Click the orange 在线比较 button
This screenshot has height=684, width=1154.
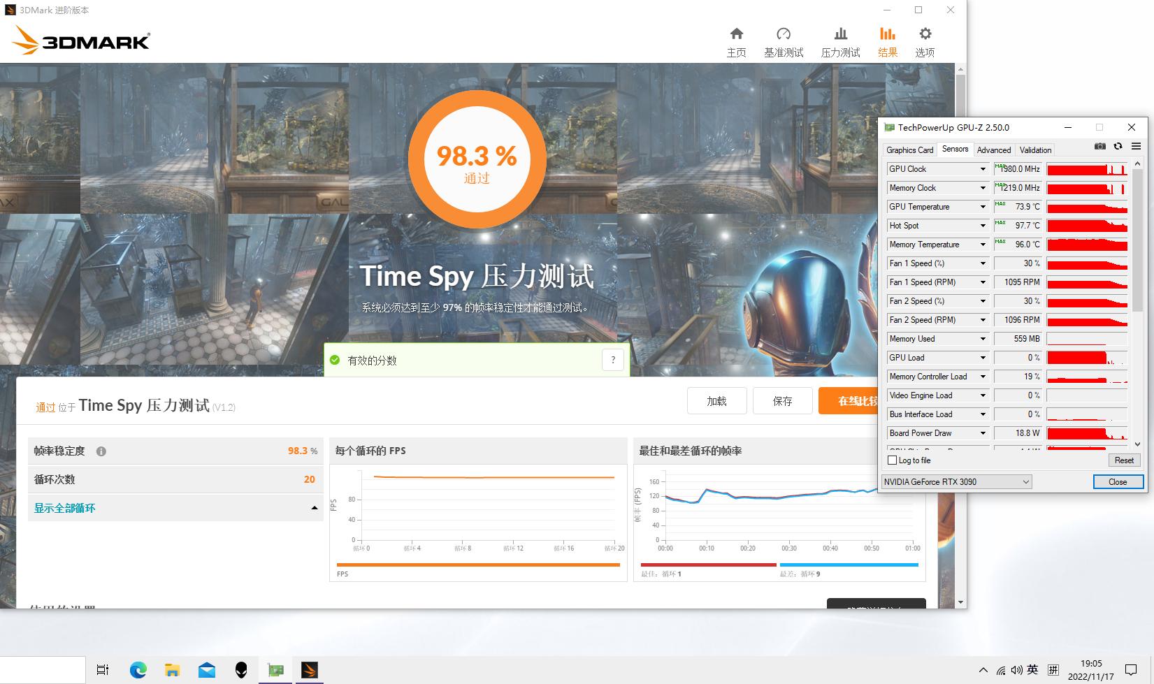click(x=848, y=401)
